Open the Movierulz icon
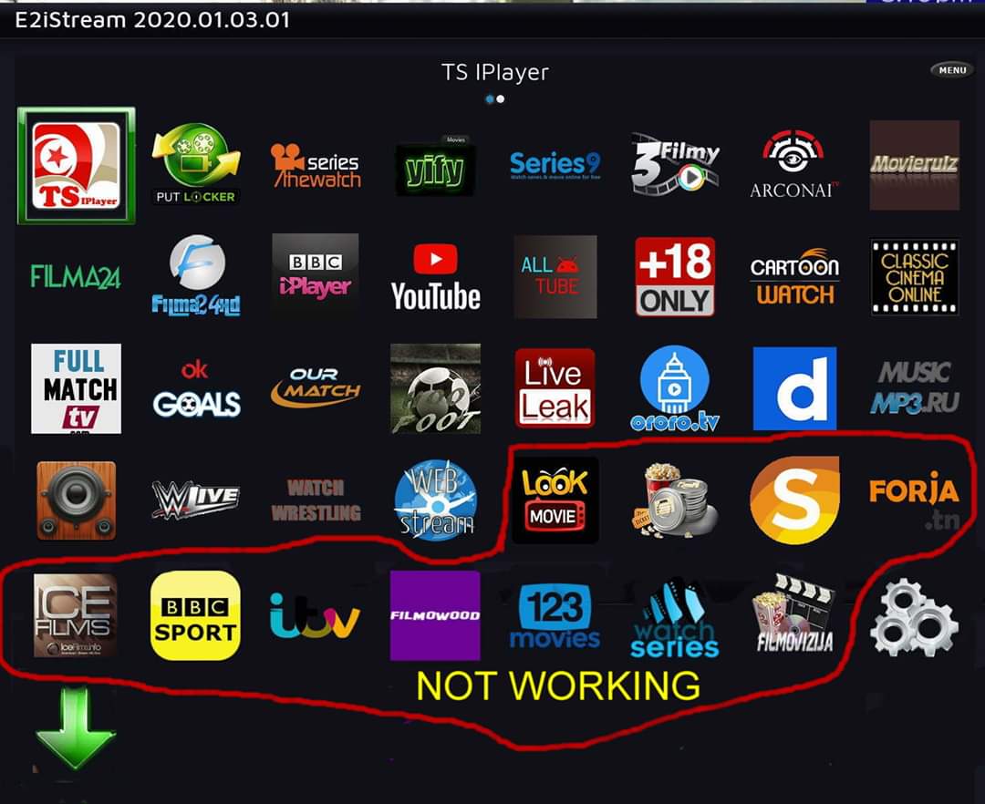 pos(914,165)
